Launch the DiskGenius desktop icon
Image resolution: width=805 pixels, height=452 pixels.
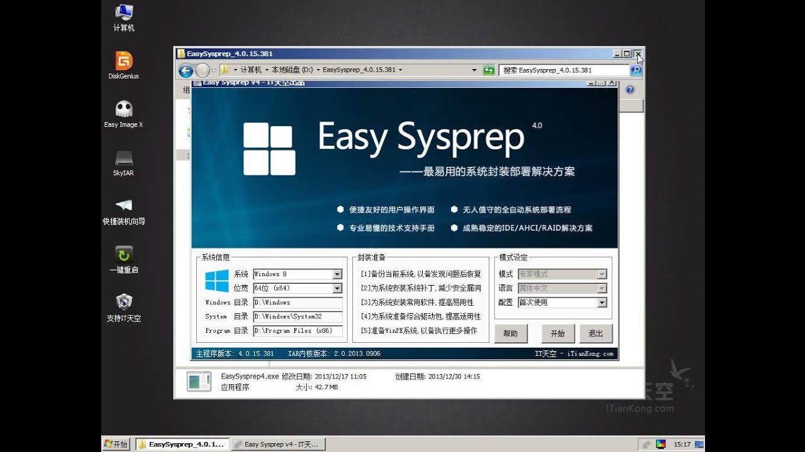click(x=124, y=66)
